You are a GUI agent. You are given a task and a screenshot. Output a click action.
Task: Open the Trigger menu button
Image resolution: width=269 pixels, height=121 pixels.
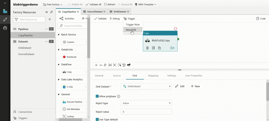129,19
